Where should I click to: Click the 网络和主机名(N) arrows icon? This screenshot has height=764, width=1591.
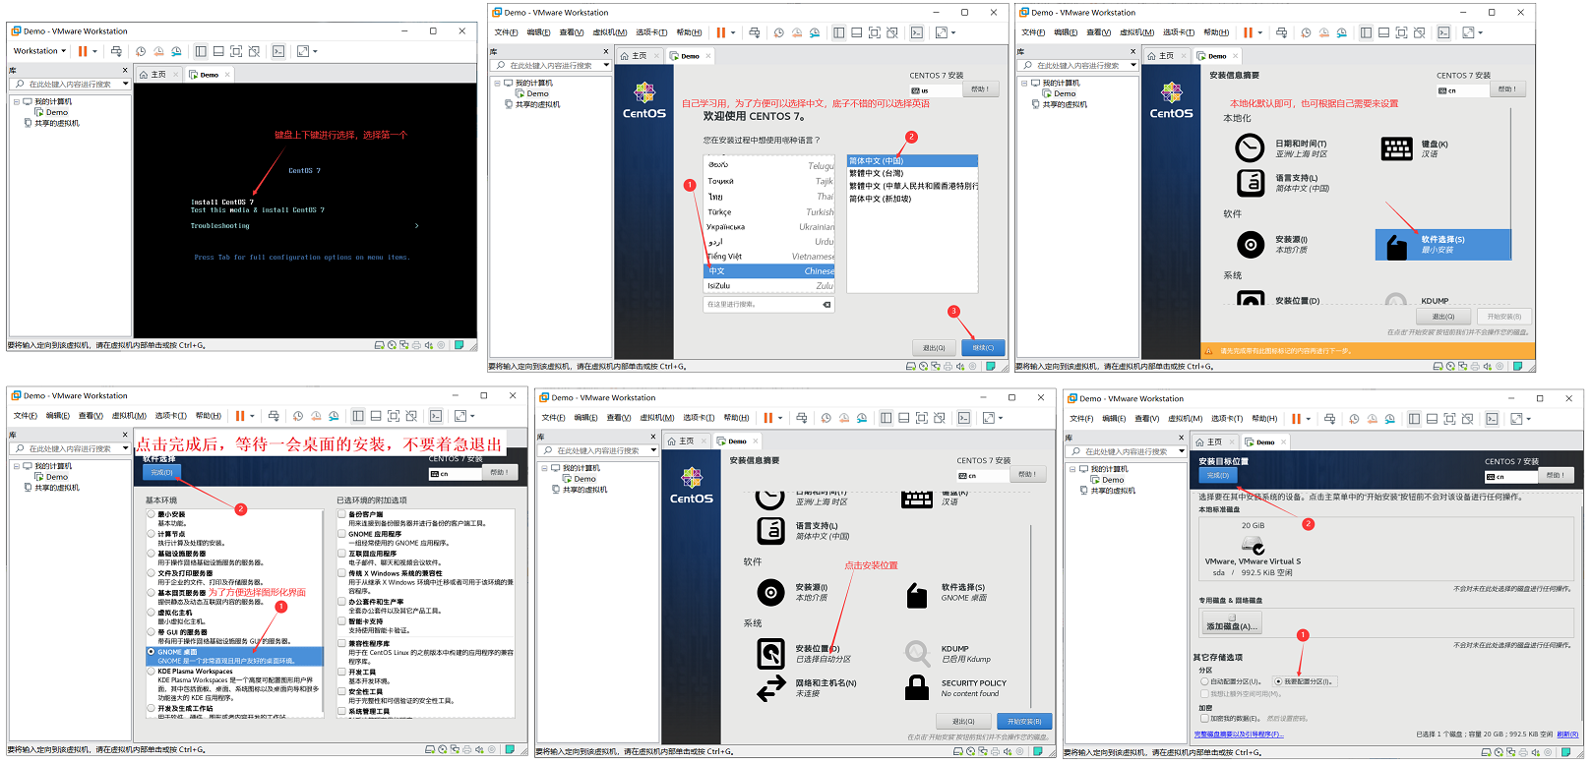click(770, 687)
